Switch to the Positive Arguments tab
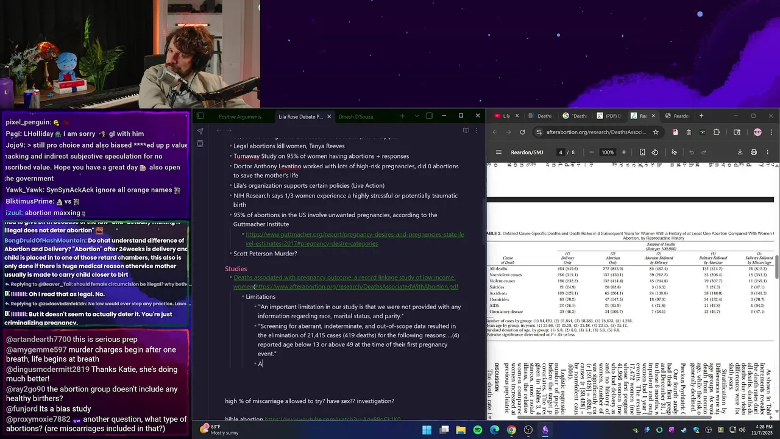This screenshot has width=780, height=439. [x=240, y=116]
